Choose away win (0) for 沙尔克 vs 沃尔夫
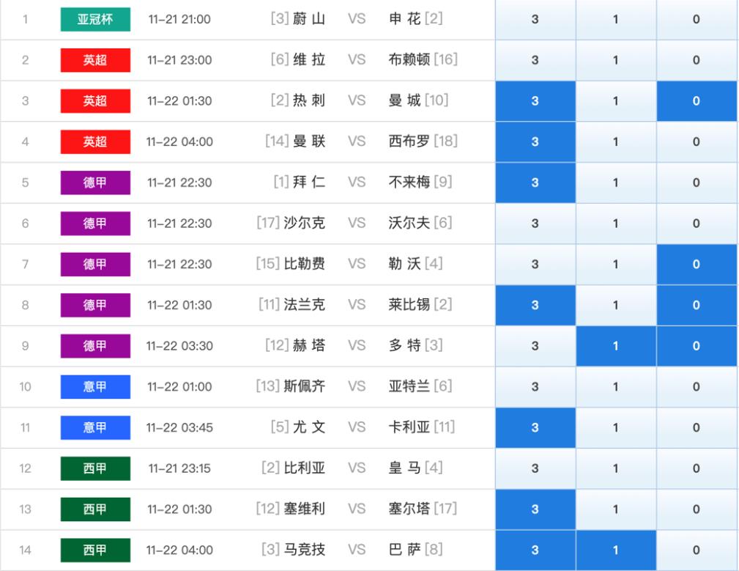Image resolution: width=739 pixels, height=571 pixels. 697,224
